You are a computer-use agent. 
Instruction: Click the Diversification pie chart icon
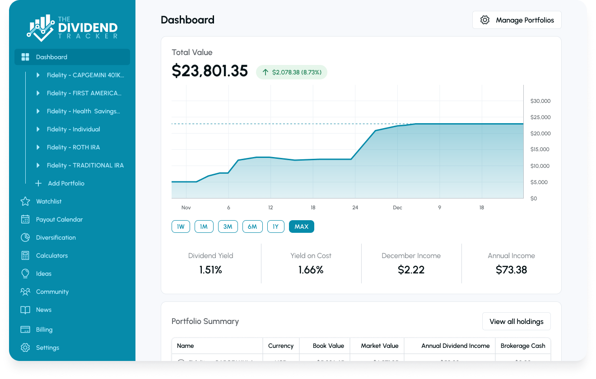tap(25, 237)
